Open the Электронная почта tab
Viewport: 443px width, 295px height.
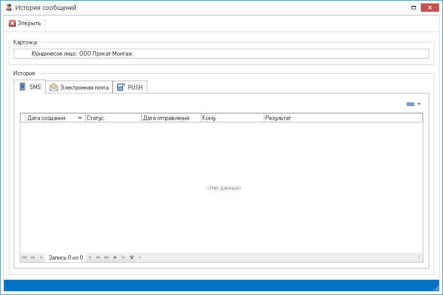click(79, 87)
